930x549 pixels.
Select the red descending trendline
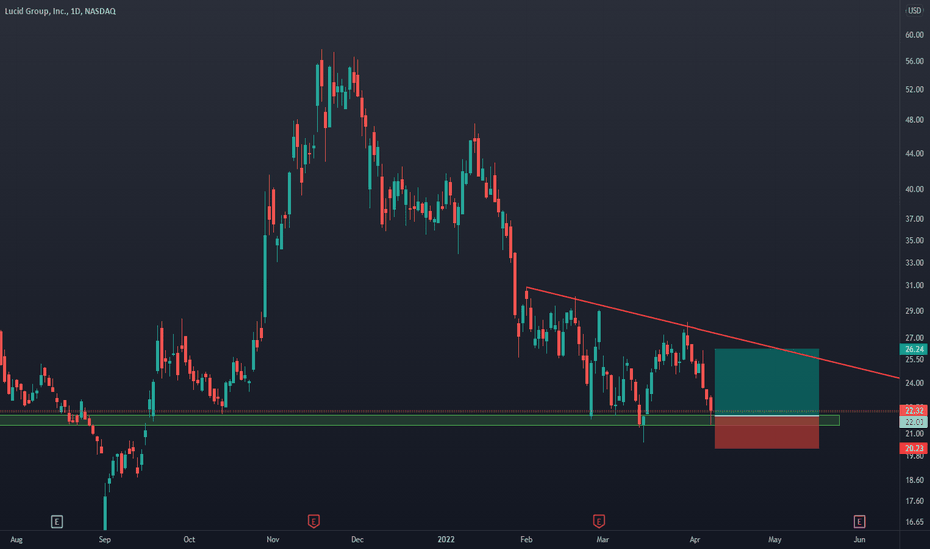[711, 333]
